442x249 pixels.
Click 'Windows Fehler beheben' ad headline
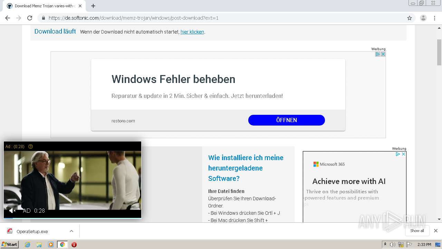pos(173,79)
